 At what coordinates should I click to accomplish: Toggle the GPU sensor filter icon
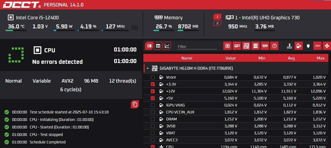[x=237, y=46]
